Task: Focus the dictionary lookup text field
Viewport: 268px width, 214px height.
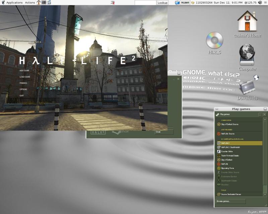Action: [145, 3]
